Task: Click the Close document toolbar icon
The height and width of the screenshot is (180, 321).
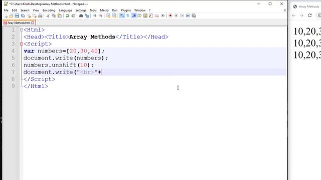Action: 29,15
